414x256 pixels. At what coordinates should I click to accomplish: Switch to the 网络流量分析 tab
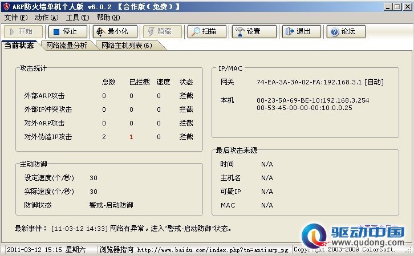[67, 46]
